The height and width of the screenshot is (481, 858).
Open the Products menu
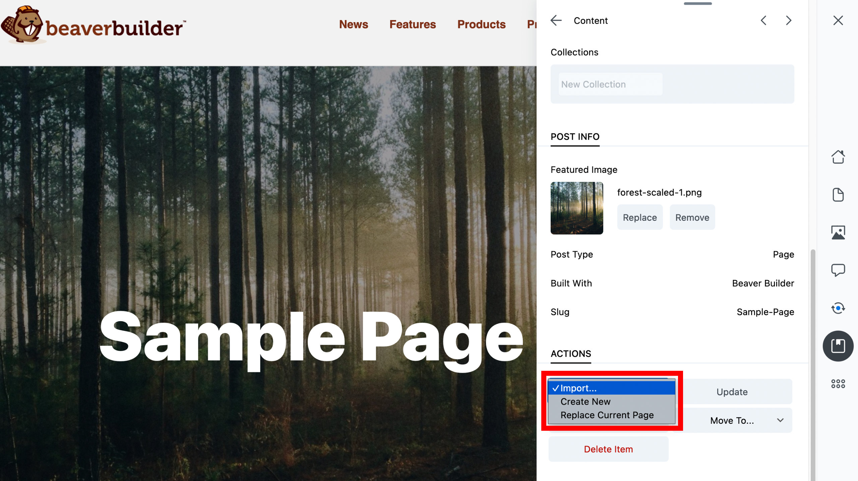click(481, 24)
